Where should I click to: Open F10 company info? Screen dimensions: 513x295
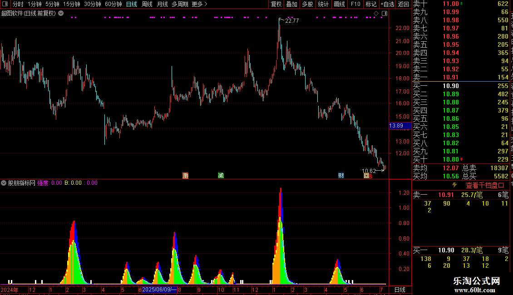(355, 4)
